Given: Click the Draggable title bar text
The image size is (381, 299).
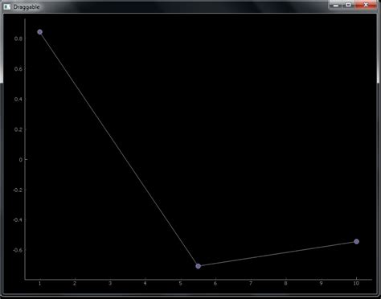Looking at the screenshot, I should [x=27, y=7].
